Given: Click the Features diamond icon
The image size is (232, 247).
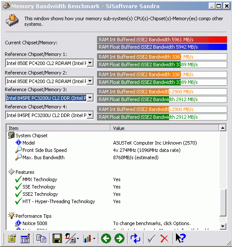Looking at the screenshot, I should click(x=11, y=172).
